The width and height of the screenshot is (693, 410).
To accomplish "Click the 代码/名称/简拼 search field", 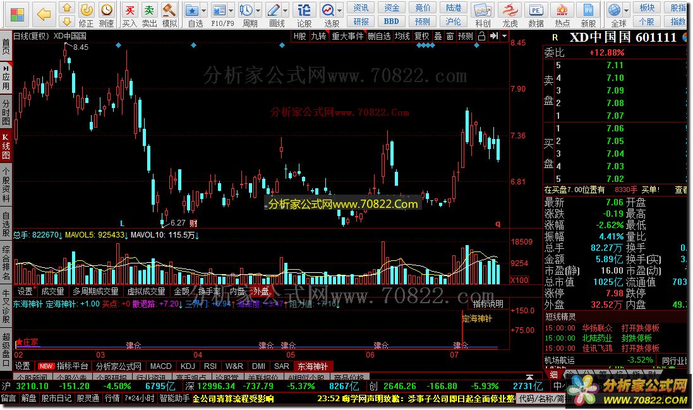I will click(x=541, y=398).
